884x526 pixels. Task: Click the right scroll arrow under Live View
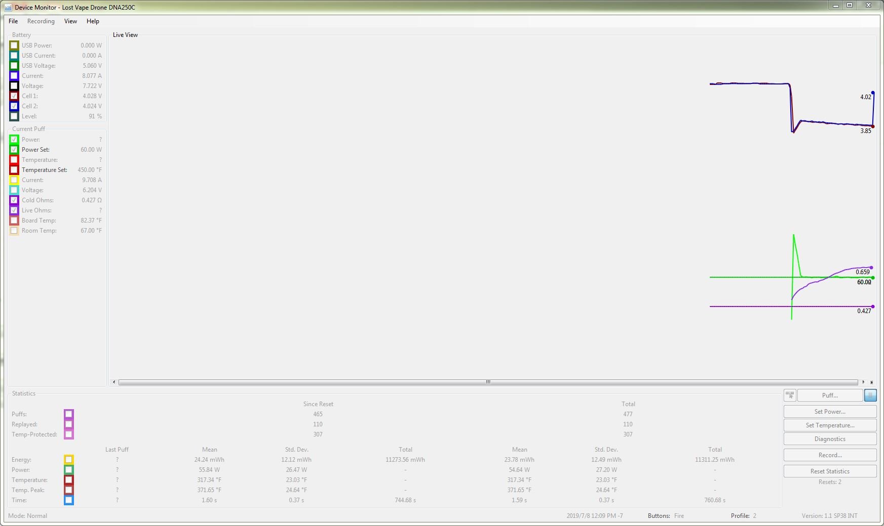pos(863,382)
